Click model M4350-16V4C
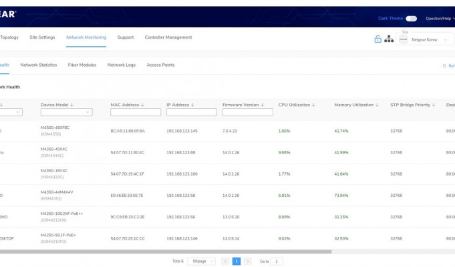This screenshot has height=267, width=455. pyautogui.click(x=54, y=170)
